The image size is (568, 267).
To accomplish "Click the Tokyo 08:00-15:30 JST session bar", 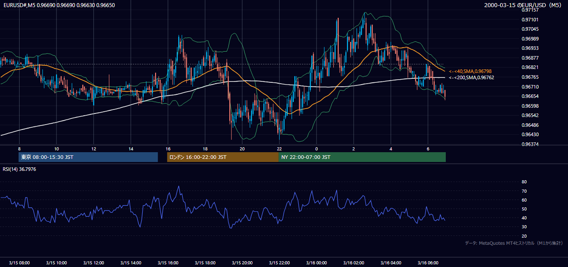I will [88, 157].
